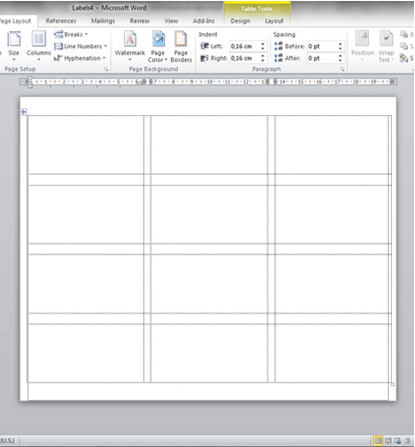Switch to Web Layout view

tap(398, 441)
